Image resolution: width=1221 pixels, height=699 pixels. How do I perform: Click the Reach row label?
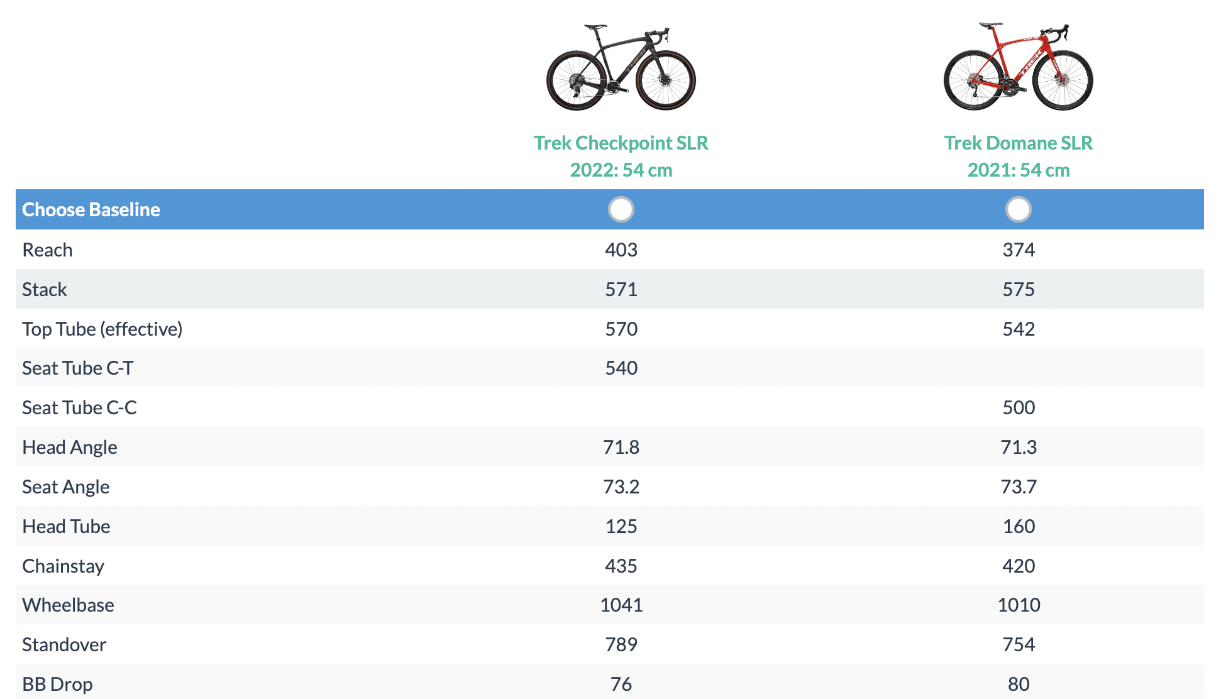click(48, 250)
